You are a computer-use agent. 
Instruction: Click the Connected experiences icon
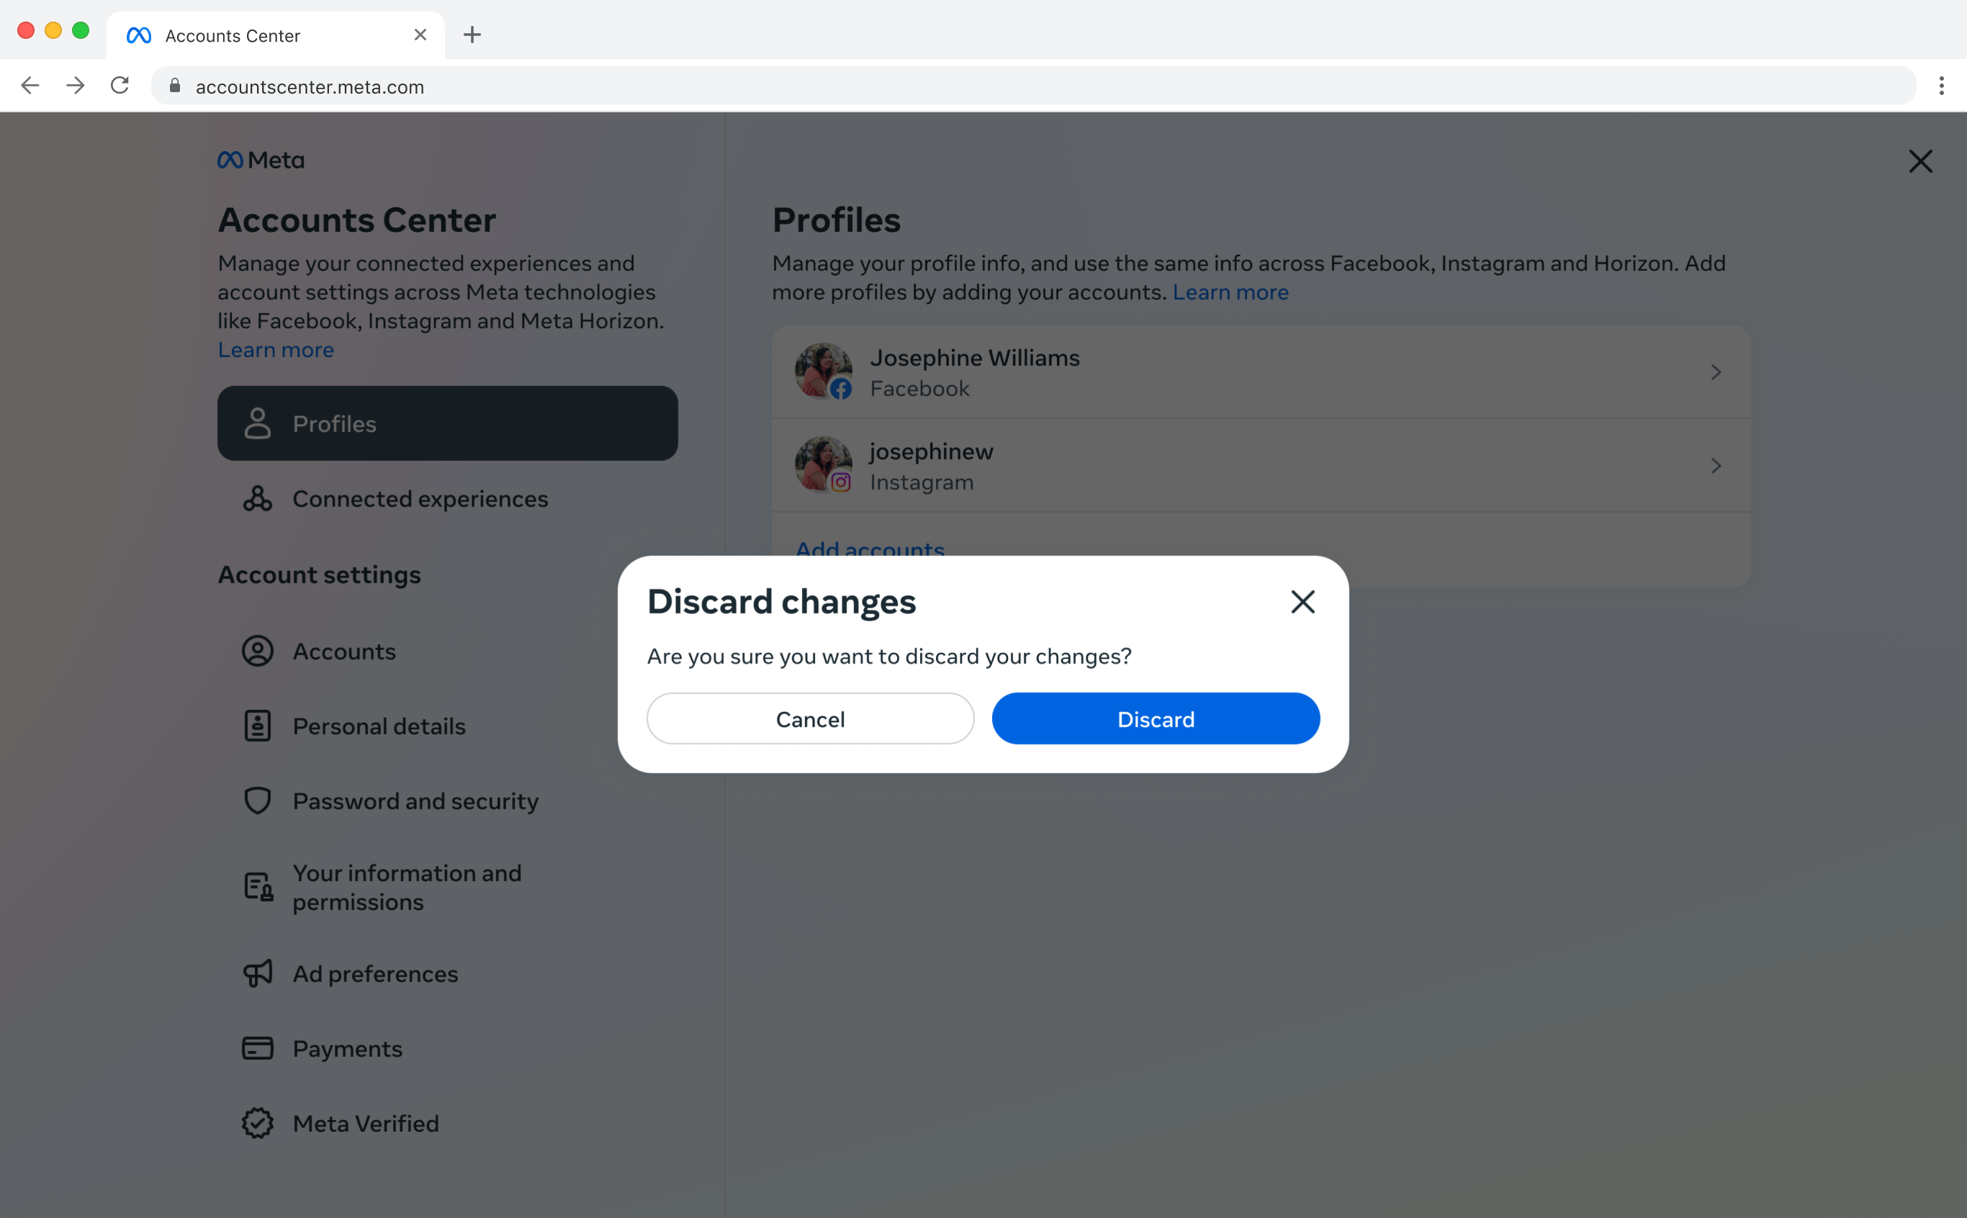click(x=257, y=499)
